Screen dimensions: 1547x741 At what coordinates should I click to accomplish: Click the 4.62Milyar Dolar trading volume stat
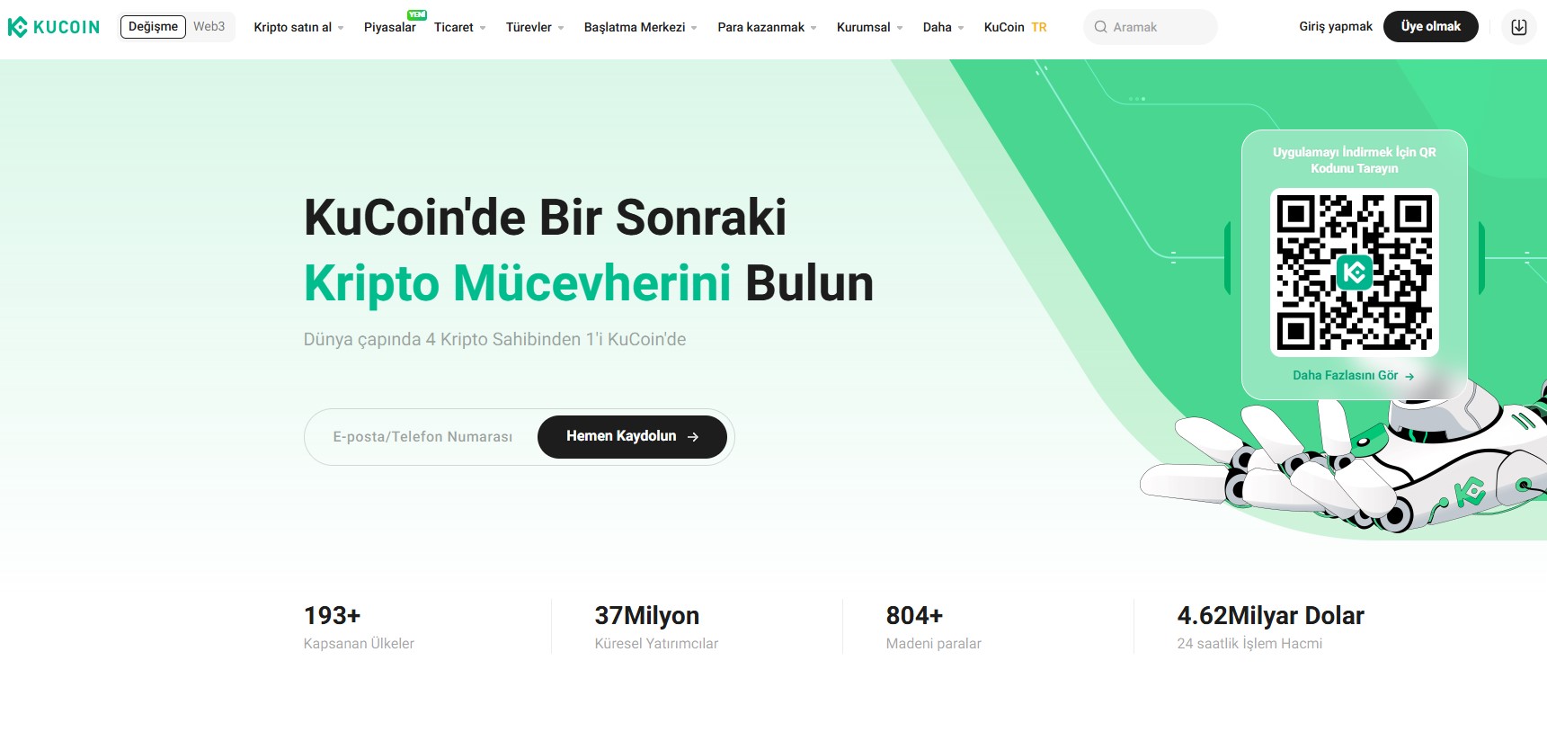tap(1270, 627)
